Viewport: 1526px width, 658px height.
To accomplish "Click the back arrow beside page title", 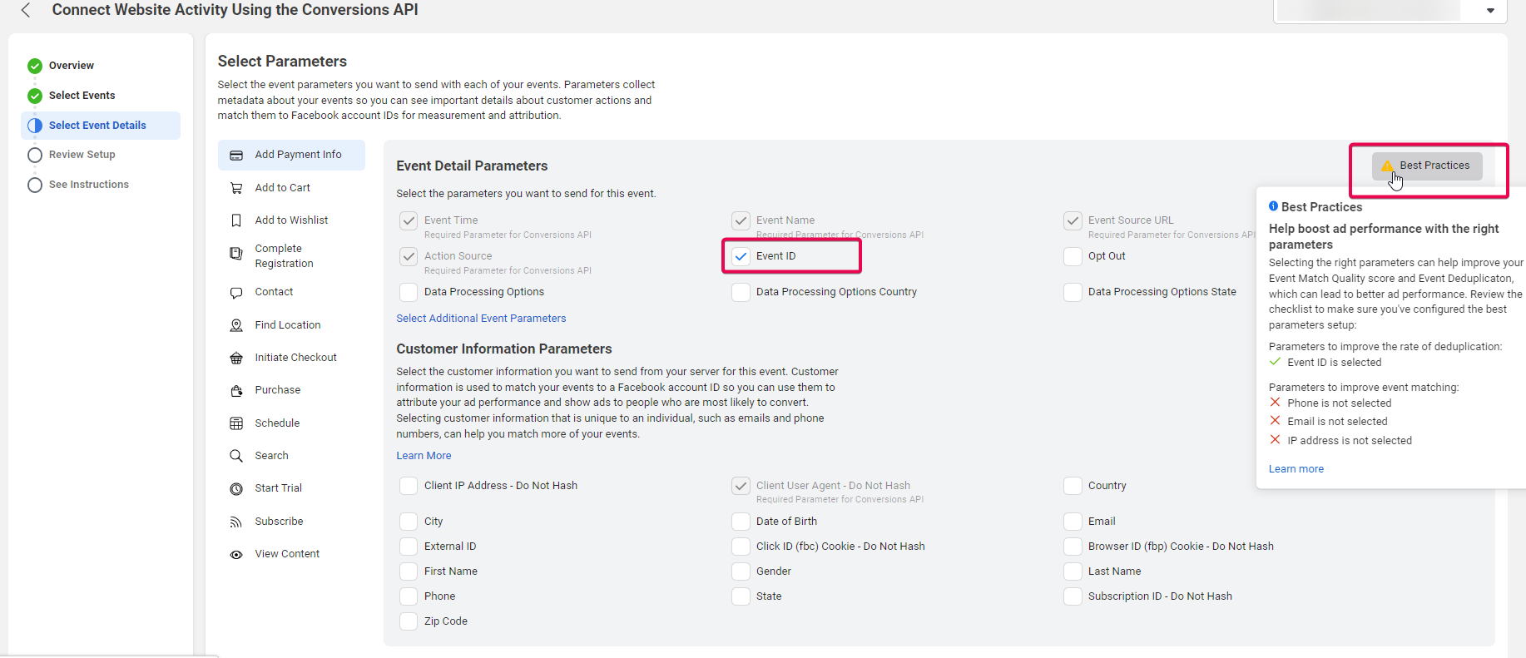I will 26,10.
